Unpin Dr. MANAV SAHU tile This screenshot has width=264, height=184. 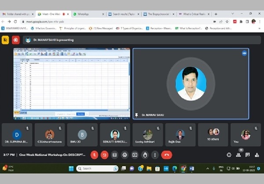pyautogui.click(x=136, y=115)
